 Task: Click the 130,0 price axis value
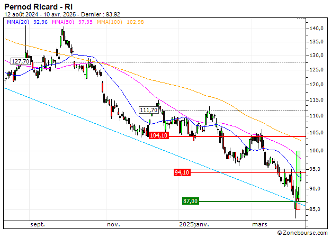click(316, 56)
